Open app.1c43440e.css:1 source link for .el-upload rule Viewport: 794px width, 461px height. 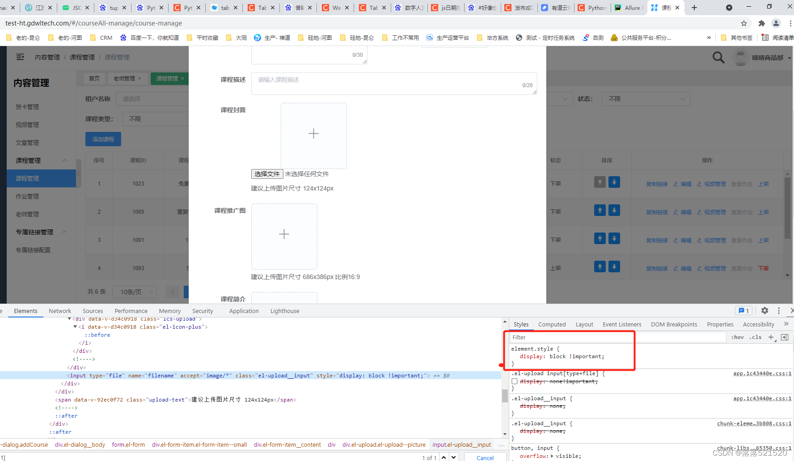pyautogui.click(x=762, y=373)
